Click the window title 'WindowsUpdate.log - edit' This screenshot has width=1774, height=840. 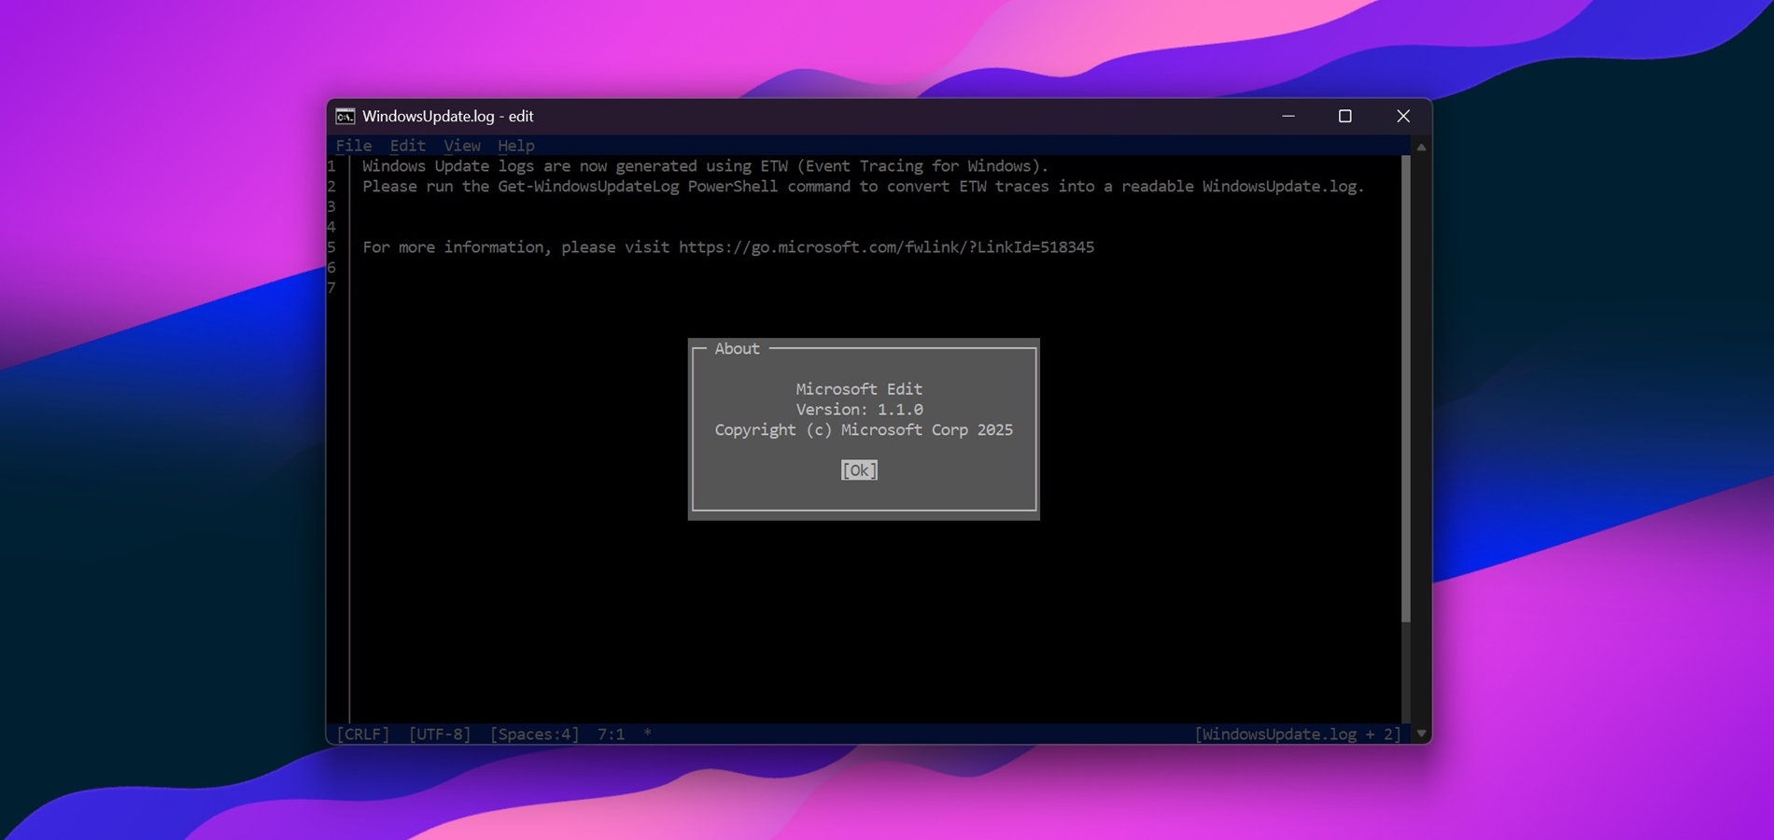tap(448, 117)
